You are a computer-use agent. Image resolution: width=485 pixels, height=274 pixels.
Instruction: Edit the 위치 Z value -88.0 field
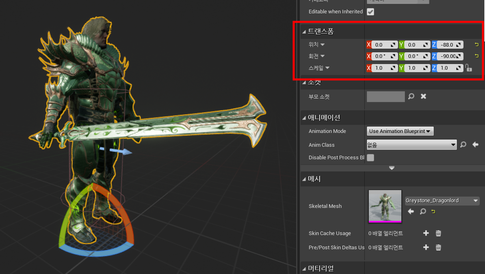coord(450,45)
